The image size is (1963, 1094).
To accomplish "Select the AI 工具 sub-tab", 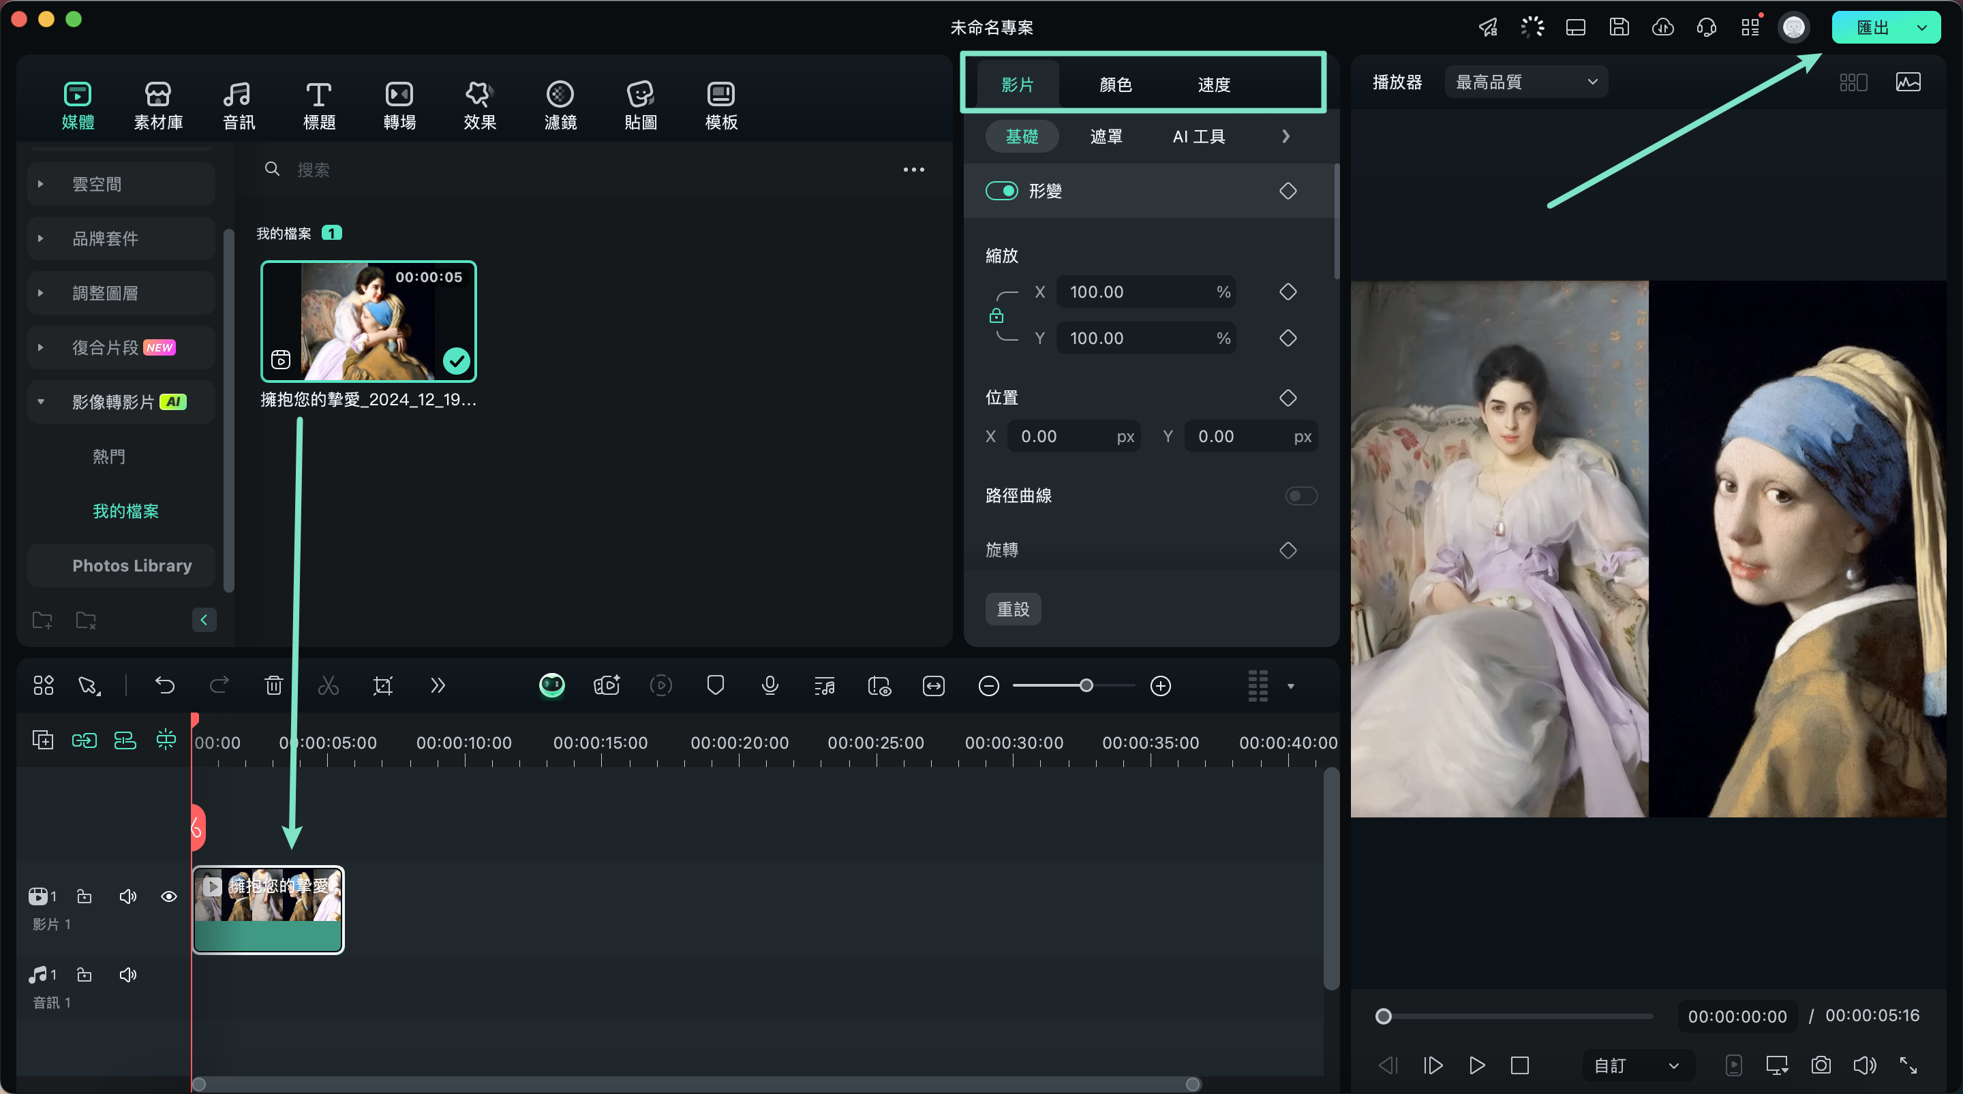I will (x=1199, y=136).
